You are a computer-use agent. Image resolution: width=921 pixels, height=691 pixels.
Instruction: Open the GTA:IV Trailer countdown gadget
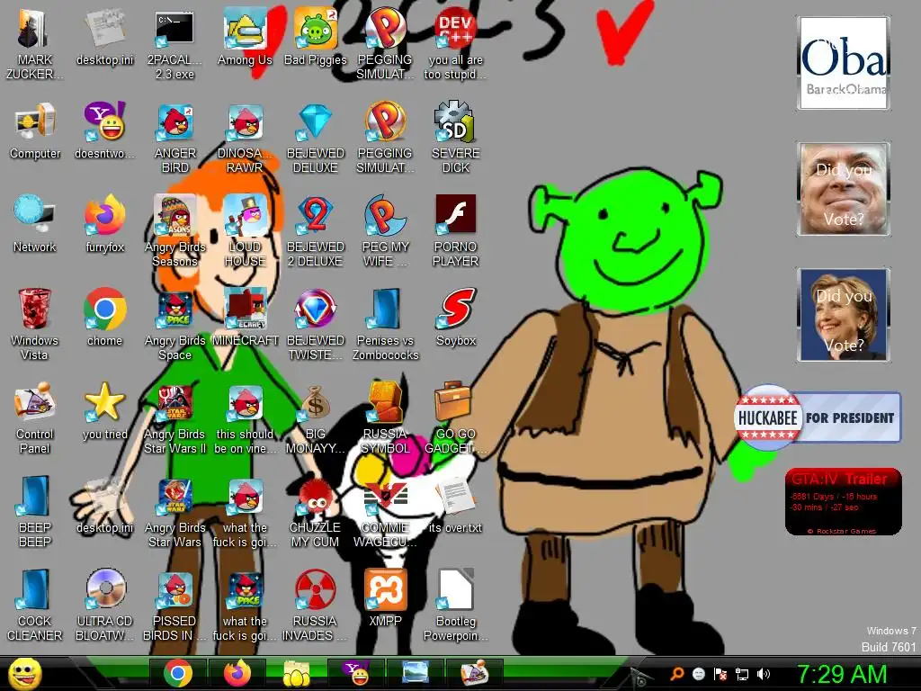844,501
